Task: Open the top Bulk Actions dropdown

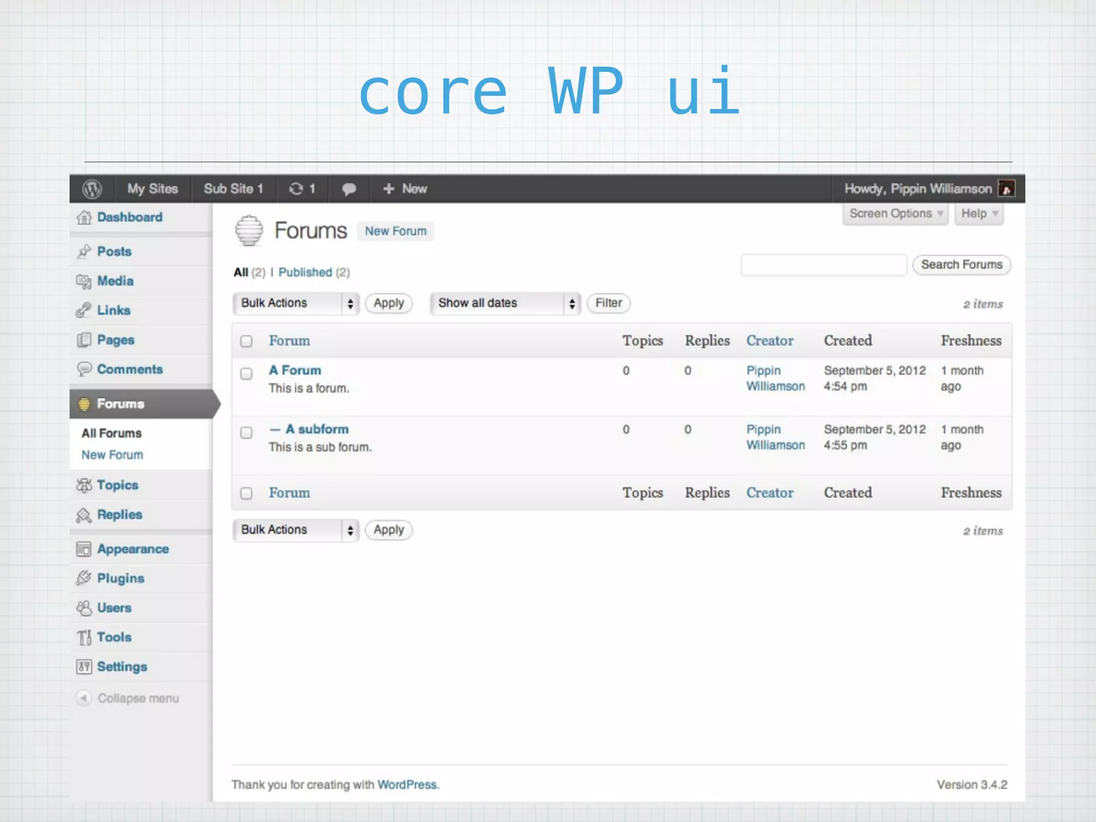Action: click(x=296, y=303)
